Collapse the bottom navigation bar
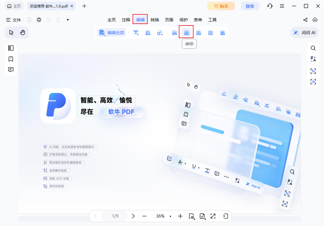This screenshot has height=226, width=324. click(225, 216)
